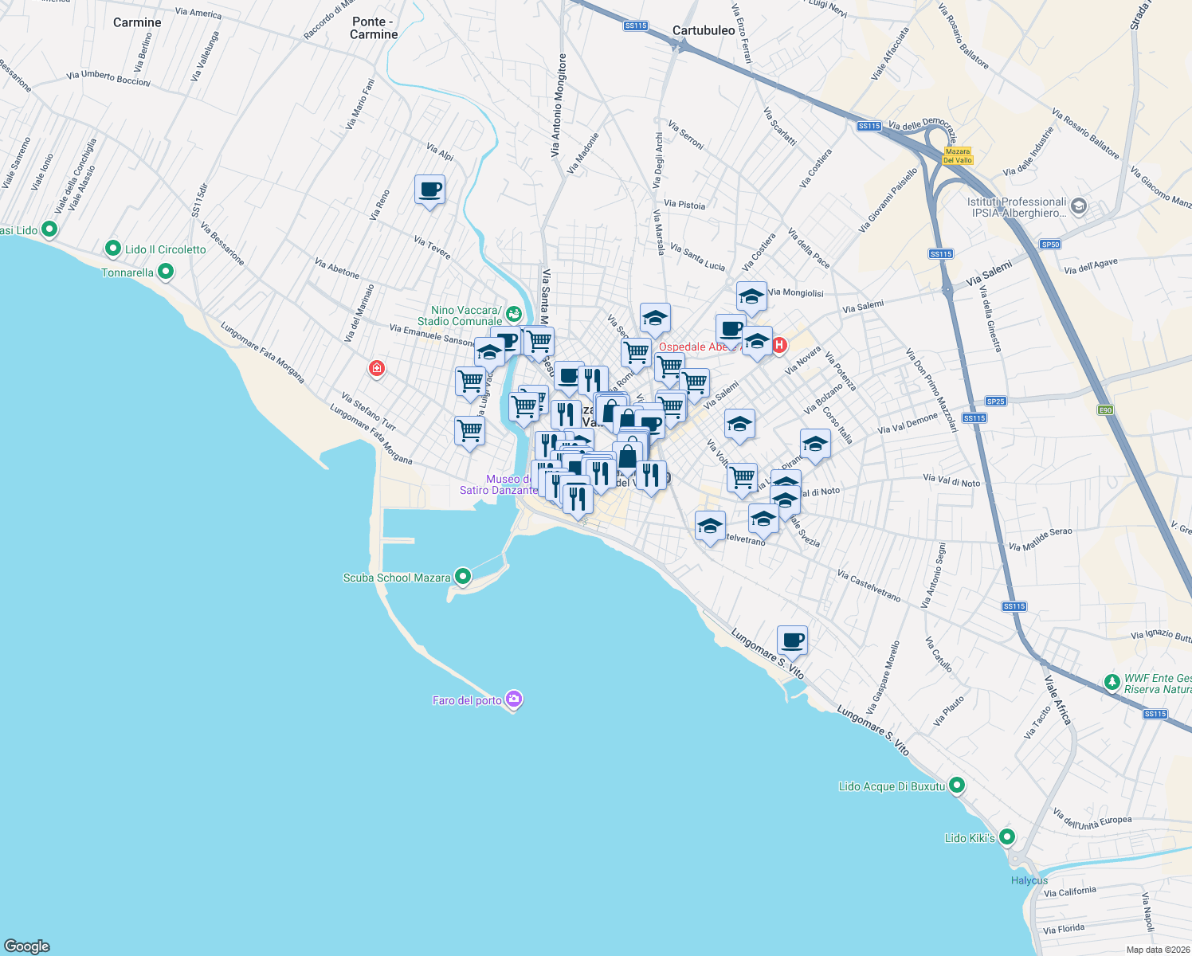Open the school marker near Via Marsala
The height and width of the screenshot is (956, 1192).
[x=655, y=319]
